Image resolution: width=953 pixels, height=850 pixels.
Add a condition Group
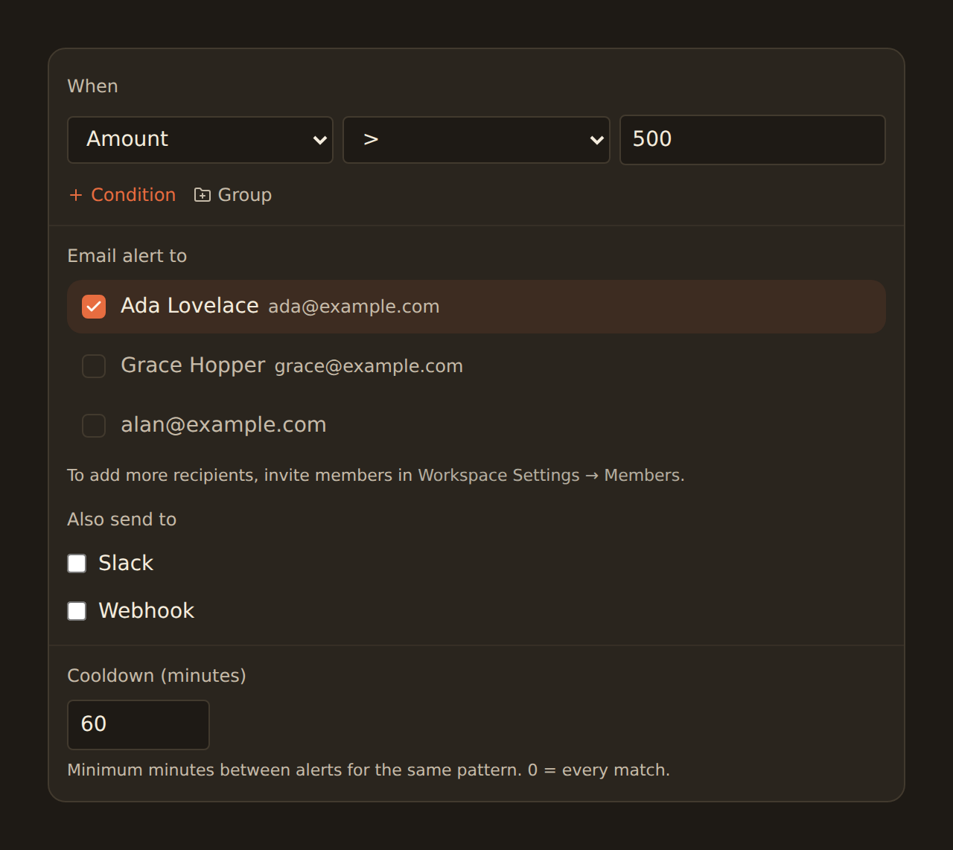point(233,195)
